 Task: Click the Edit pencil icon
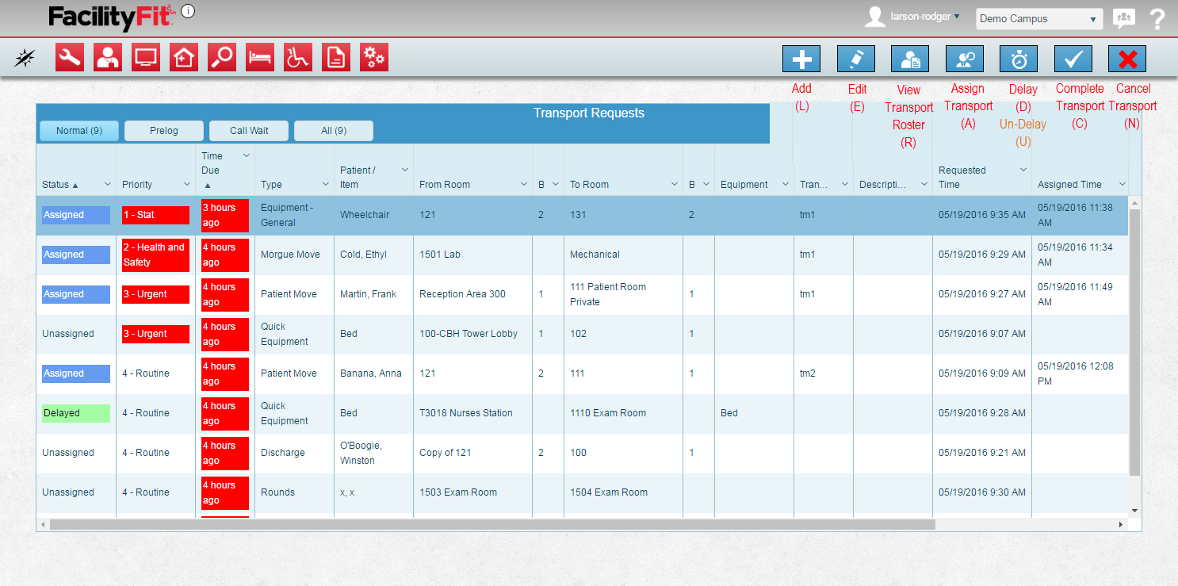pos(856,59)
